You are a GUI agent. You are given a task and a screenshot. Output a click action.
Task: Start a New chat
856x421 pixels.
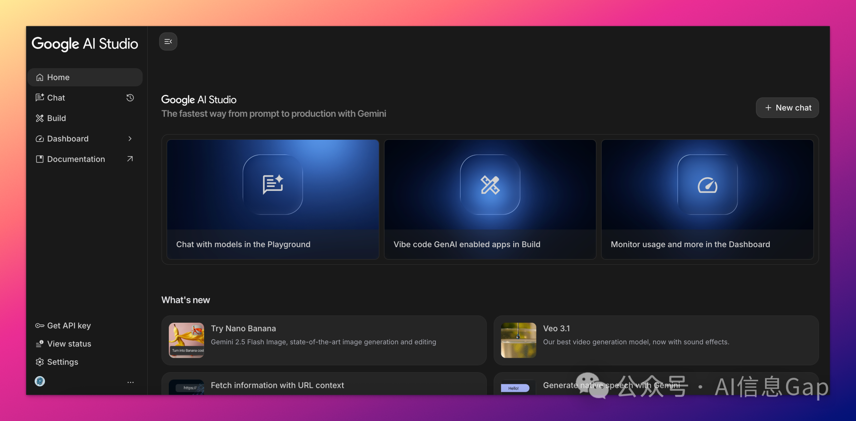(x=787, y=108)
